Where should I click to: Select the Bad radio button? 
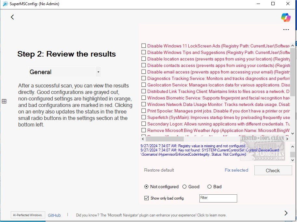coord(209,187)
